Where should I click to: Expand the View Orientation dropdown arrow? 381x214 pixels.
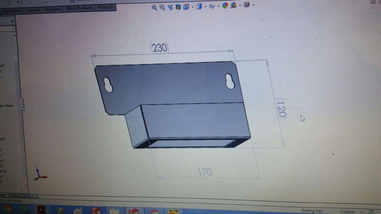(x=192, y=7)
